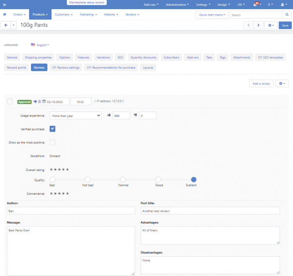Click Add a review button
Image resolution: width=293 pixels, height=276 pixels.
click(x=261, y=84)
